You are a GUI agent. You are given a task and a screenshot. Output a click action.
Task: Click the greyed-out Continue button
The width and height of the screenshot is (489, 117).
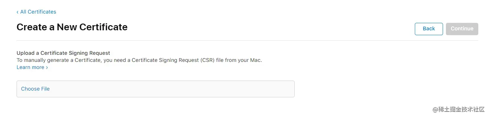tap(462, 29)
